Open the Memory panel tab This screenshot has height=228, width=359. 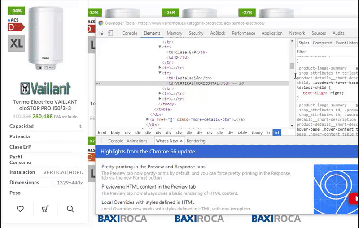(175, 33)
